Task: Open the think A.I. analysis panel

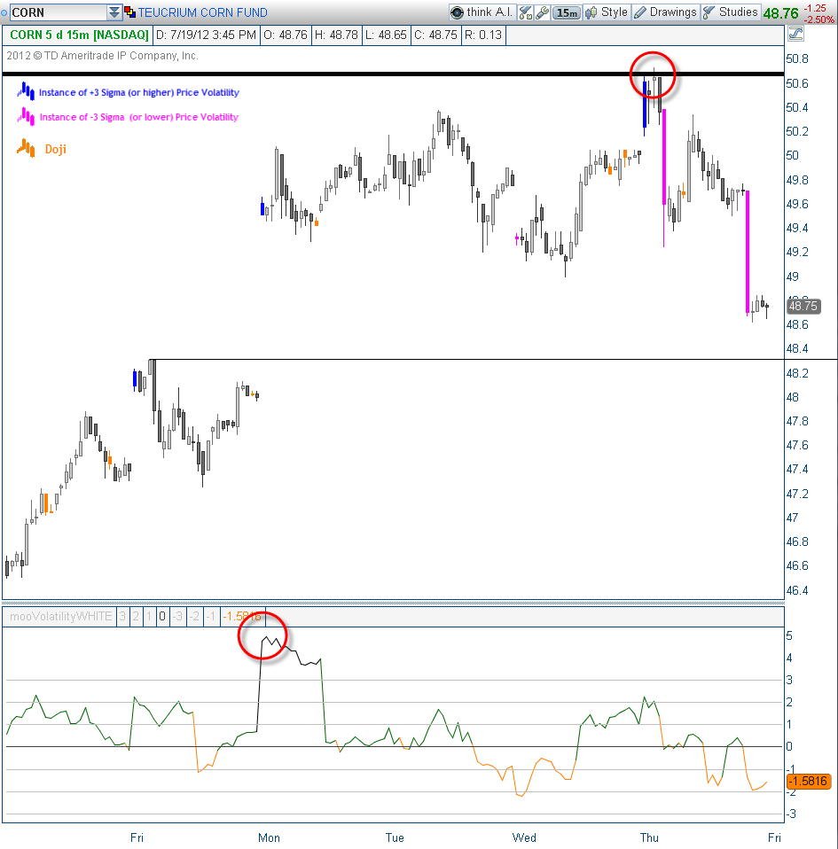Action: click(479, 12)
